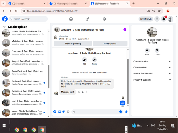
Task: Expand Customize chat section
Action: pos(152,61)
